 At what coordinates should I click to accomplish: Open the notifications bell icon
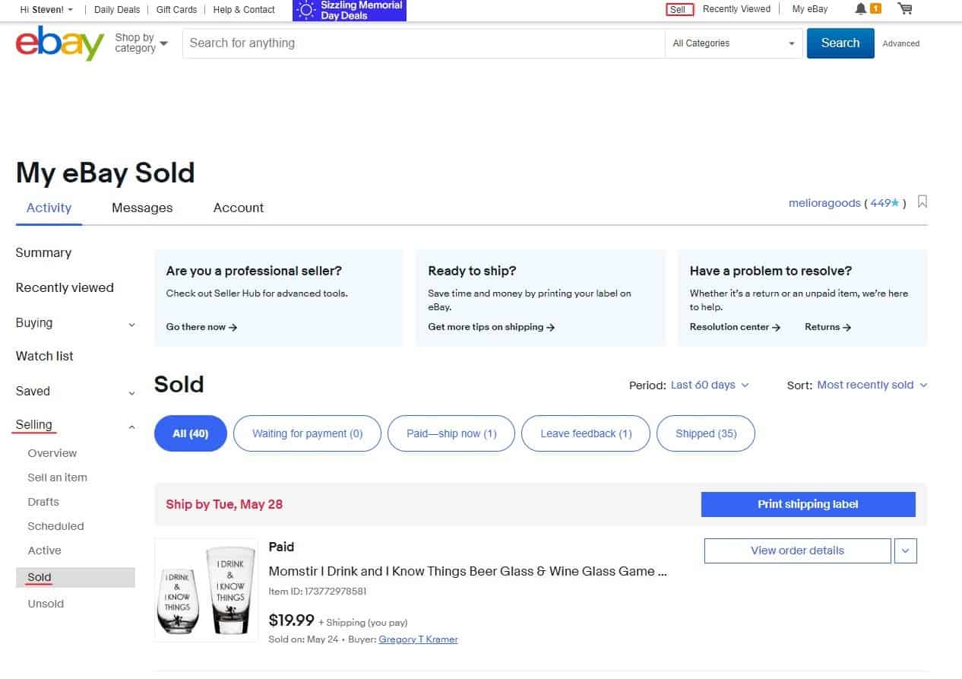point(860,9)
